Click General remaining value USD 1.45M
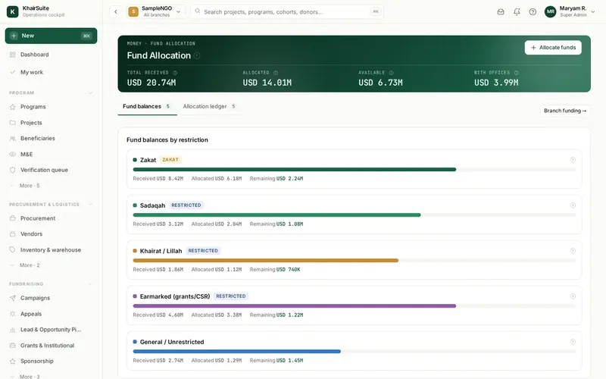Viewport: 606px width, 379px height. pyautogui.click(x=290, y=361)
